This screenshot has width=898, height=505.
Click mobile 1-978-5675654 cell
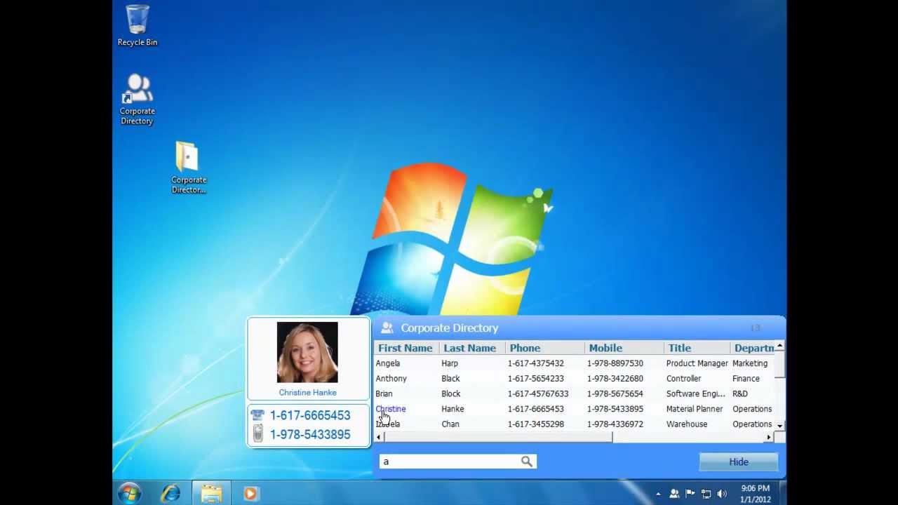tap(615, 394)
